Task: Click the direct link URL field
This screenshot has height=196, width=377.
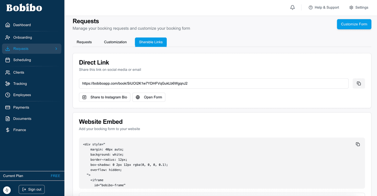Action: (213, 84)
